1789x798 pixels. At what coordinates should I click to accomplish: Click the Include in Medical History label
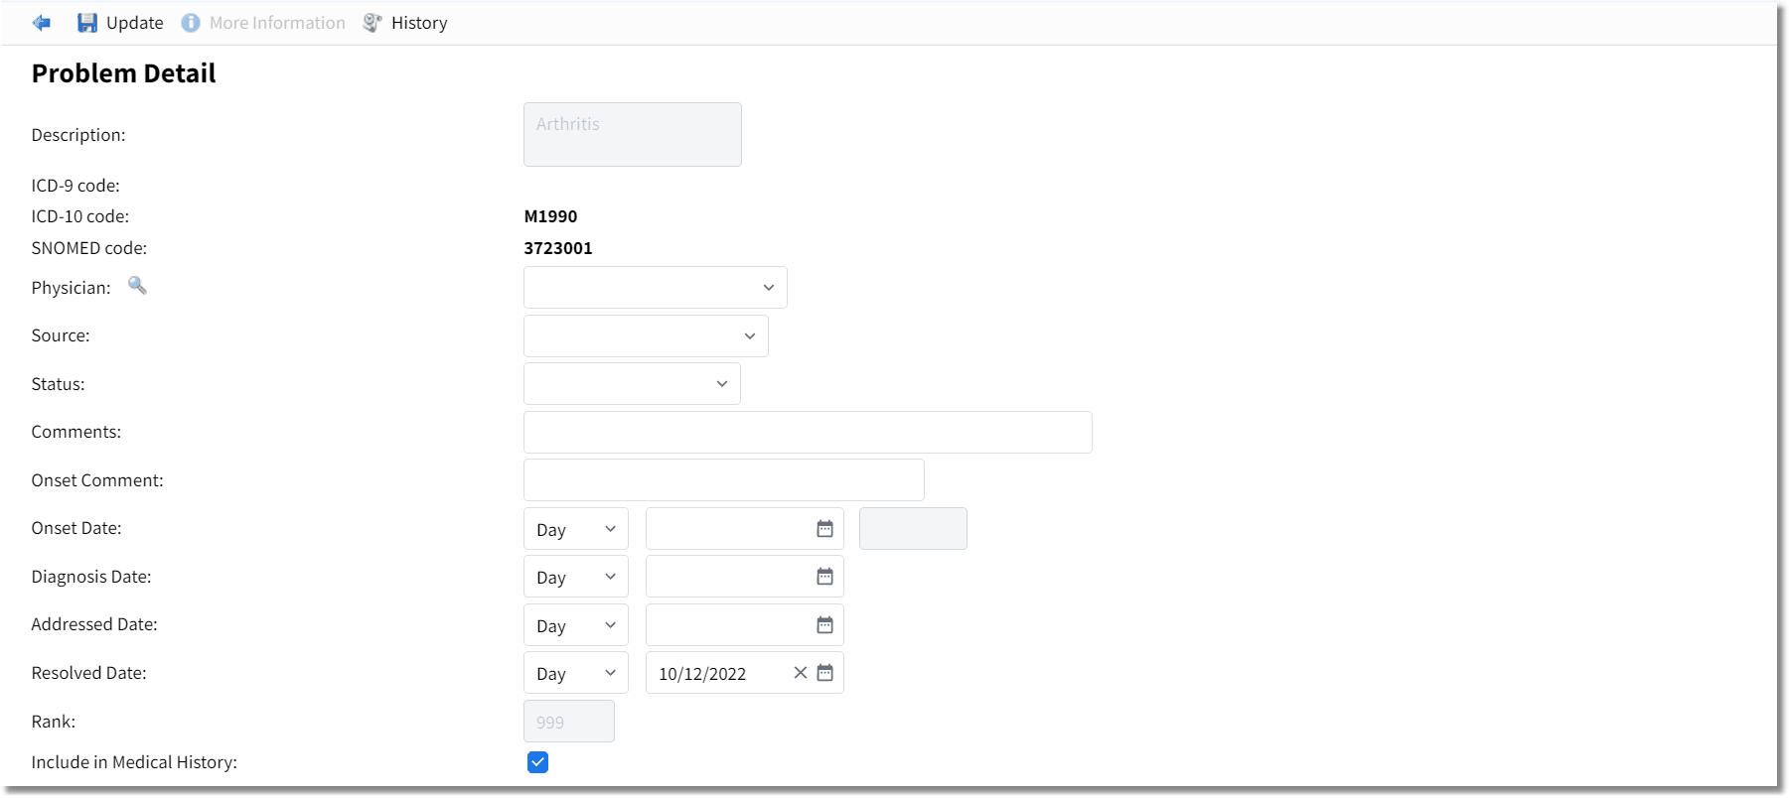134,762
